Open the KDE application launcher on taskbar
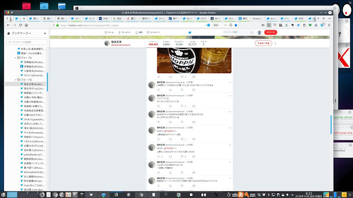The image size is (353, 198). [3, 195]
